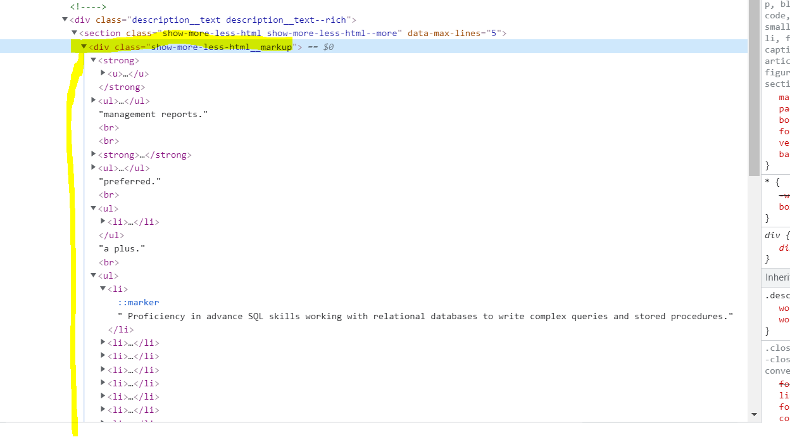The image size is (790, 437).
Task: Select the <!----> comment node
Action: click(x=88, y=6)
